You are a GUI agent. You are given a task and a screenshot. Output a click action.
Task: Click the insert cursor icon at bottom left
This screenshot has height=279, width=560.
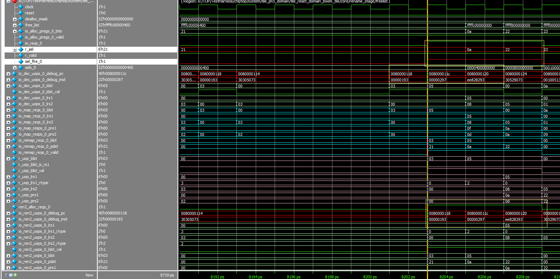click(x=15, y=275)
